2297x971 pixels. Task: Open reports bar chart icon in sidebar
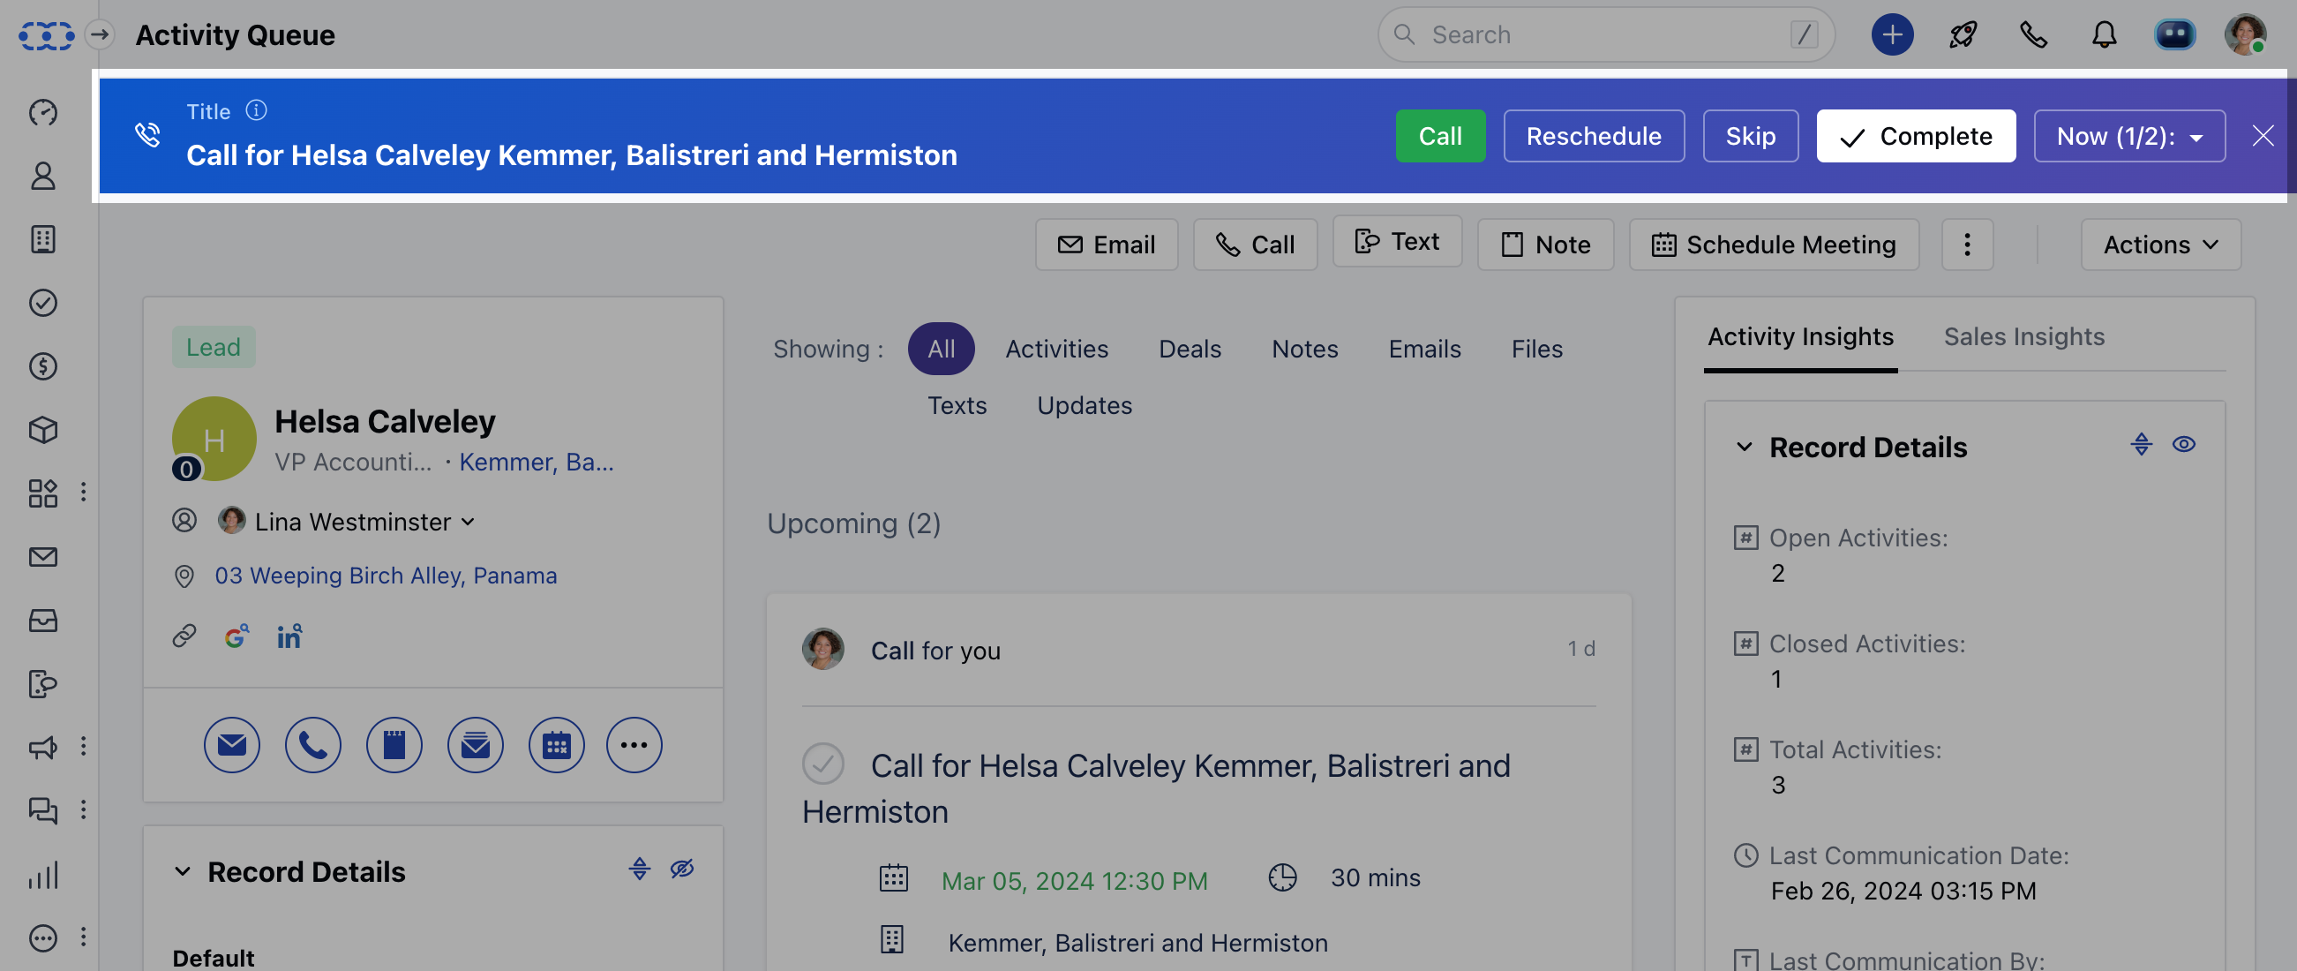pyautogui.click(x=43, y=875)
